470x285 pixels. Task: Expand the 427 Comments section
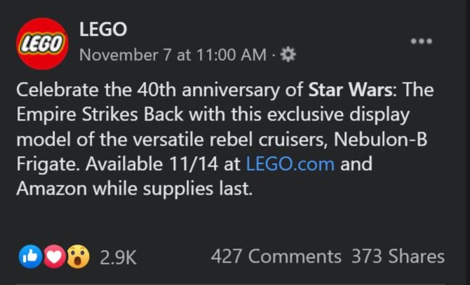tap(276, 257)
